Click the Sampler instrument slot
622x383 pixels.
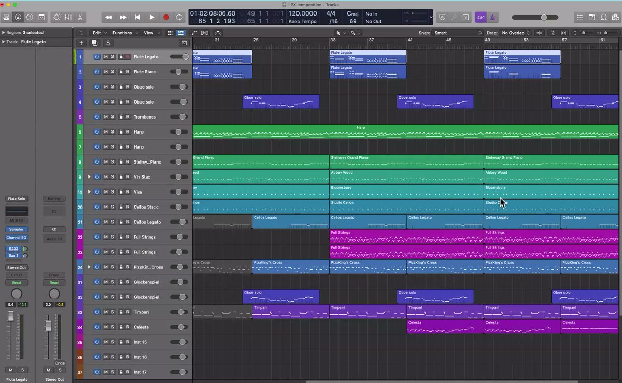tap(17, 229)
